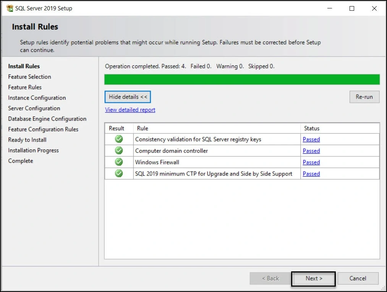Image resolution: width=387 pixels, height=292 pixels.
Task: Select Instance Configuration step in sidebar
Action: 37,98
